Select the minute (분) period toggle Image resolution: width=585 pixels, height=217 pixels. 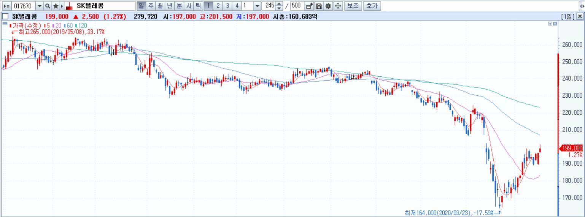pos(179,6)
